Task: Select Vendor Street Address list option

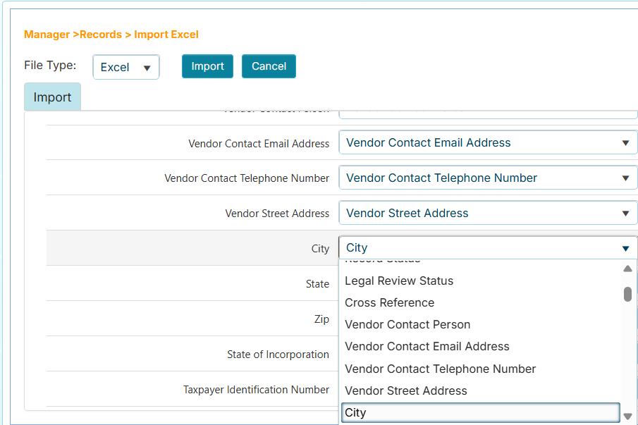Action: pyautogui.click(x=405, y=390)
